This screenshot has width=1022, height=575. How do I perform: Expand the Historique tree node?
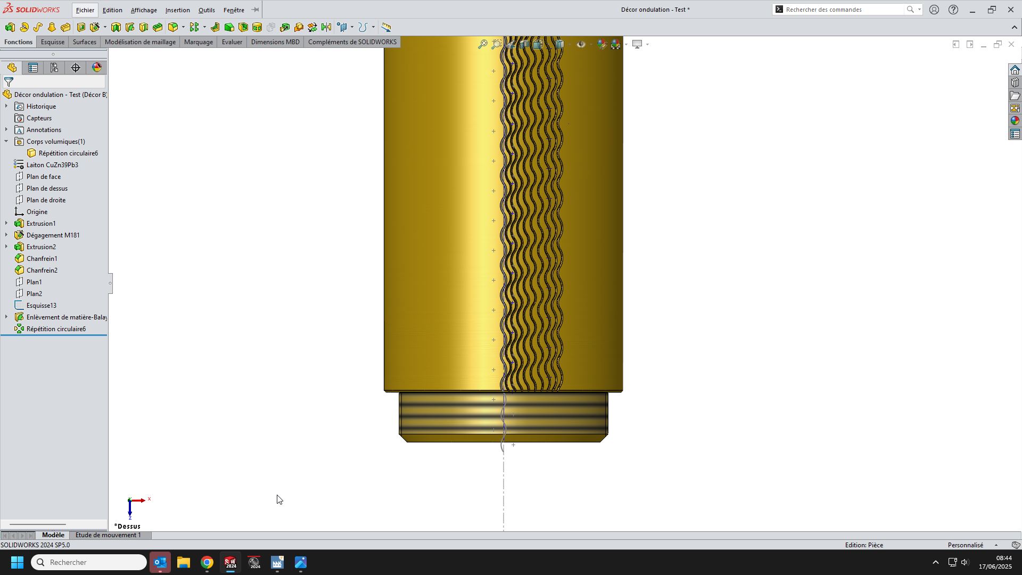pos(6,106)
